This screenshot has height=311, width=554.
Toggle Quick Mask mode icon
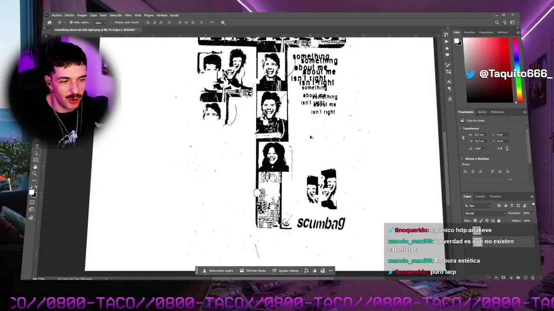(32, 202)
